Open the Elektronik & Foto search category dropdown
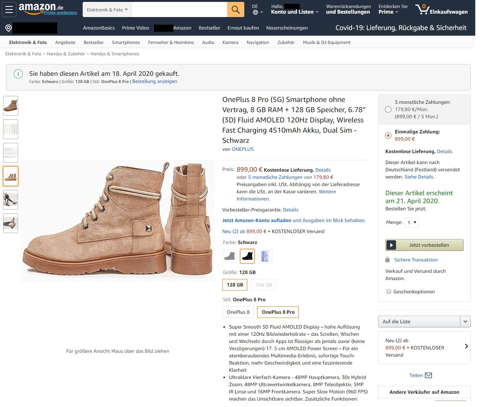The image size is (484, 407). pos(107,9)
